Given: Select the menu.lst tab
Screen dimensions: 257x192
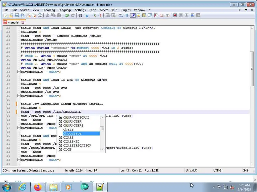Looking at the screenshot, I should (14, 22).
